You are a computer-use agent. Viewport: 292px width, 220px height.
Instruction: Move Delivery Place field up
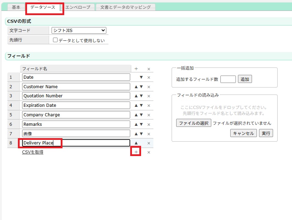click(x=136, y=143)
